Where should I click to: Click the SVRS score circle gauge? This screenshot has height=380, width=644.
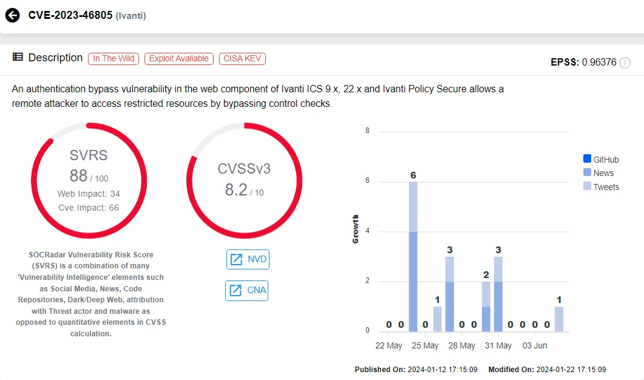[89, 180]
